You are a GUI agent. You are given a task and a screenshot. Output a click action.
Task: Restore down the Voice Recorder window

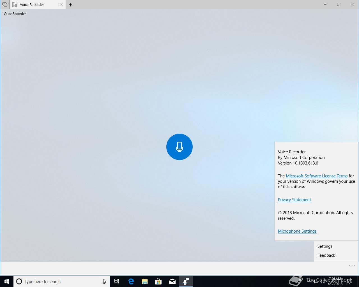339,4
